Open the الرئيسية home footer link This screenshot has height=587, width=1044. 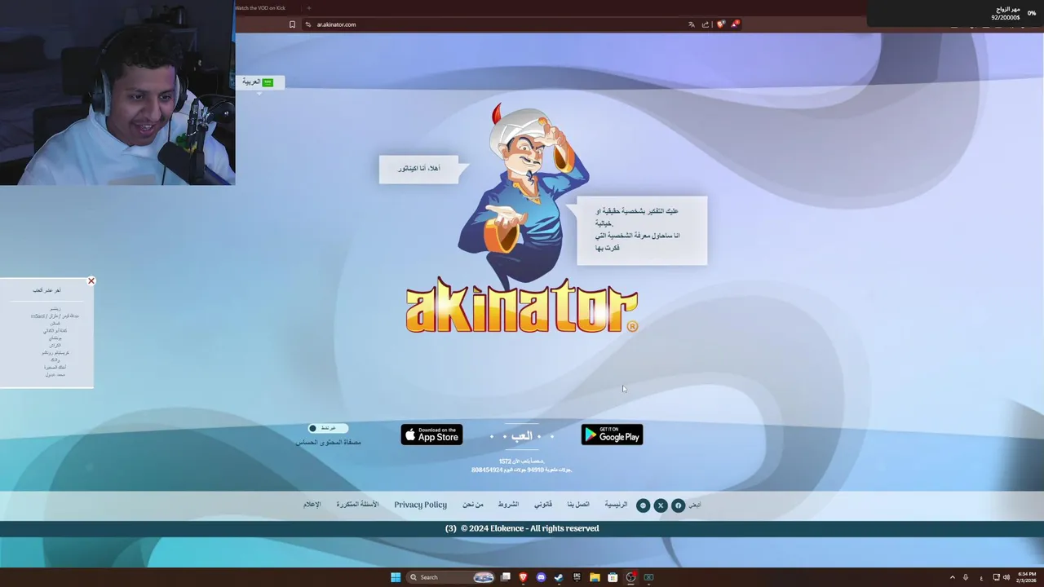[x=616, y=505]
